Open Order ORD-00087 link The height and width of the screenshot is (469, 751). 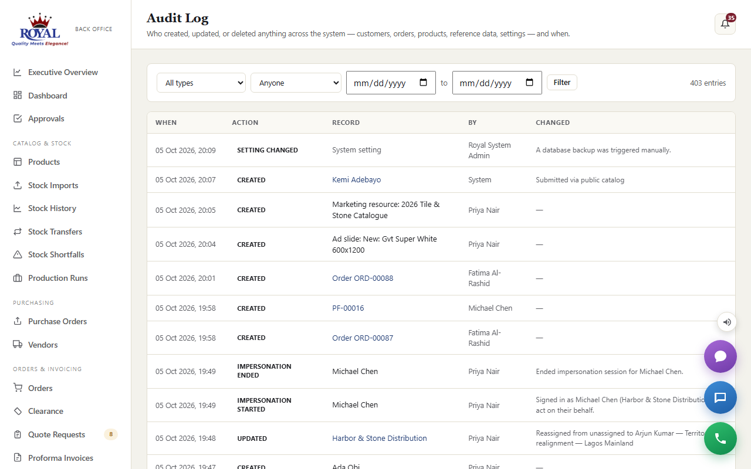[363, 338]
